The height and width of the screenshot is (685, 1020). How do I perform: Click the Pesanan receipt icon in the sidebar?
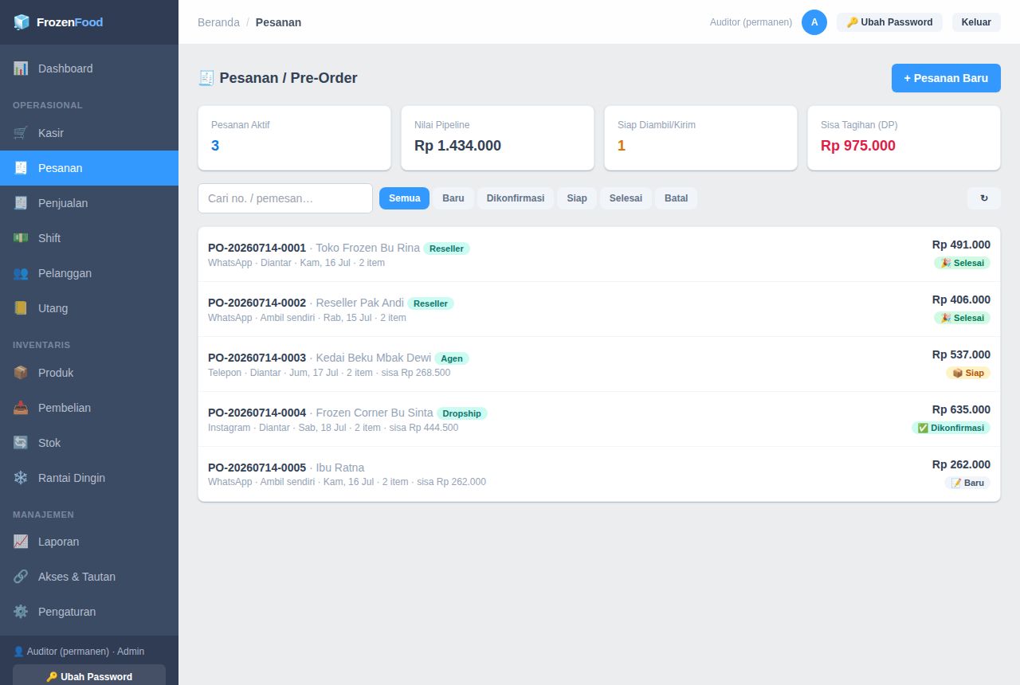pyautogui.click(x=21, y=168)
